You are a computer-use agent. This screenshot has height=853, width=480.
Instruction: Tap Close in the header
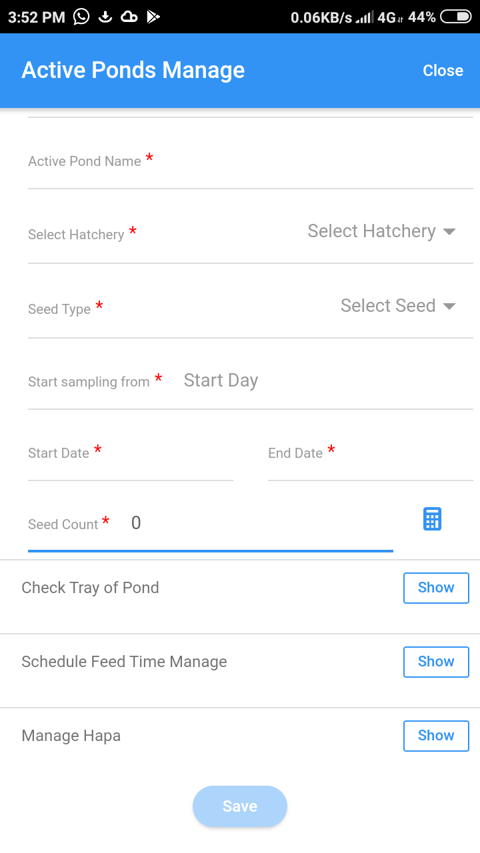pyautogui.click(x=443, y=71)
